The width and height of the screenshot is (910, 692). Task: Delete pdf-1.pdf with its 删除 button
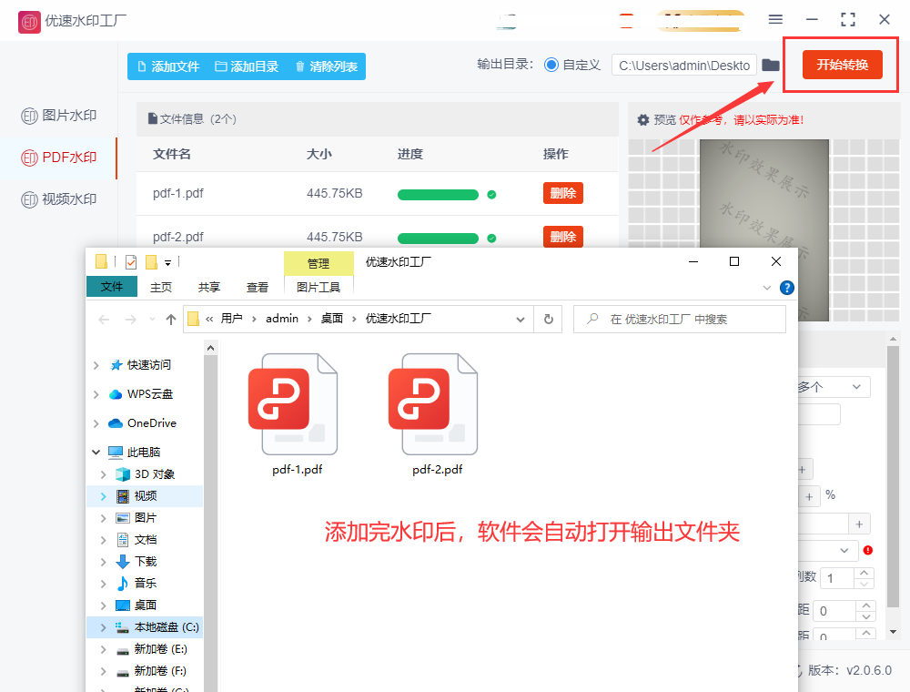[x=563, y=193]
